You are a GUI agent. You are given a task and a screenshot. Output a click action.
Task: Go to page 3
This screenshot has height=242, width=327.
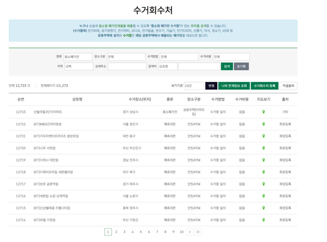point(124,232)
